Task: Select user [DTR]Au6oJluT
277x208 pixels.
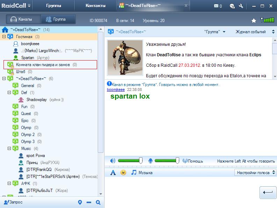Action: pyautogui.click(x=39, y=191)
